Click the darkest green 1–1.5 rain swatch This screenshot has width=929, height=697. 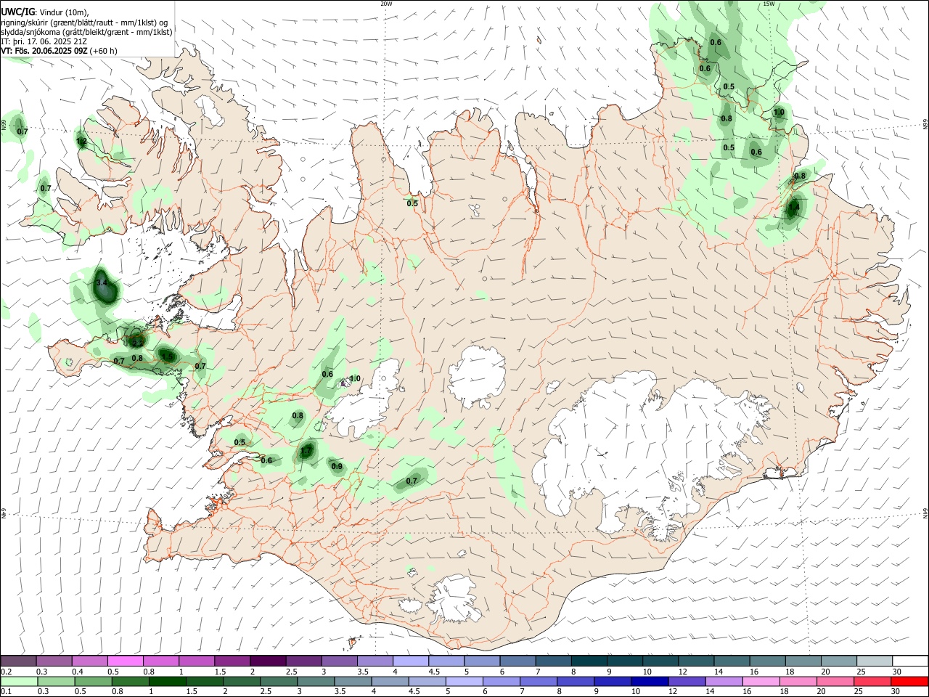(167, 681)
